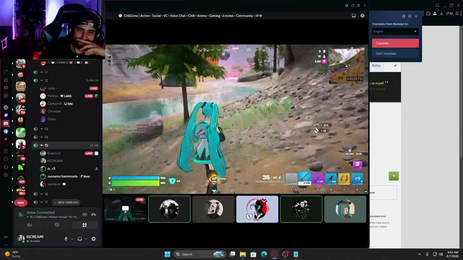Toggle screen share in voice panel
The width and height of the screenshot is (463, 260).
pos(57,225)
